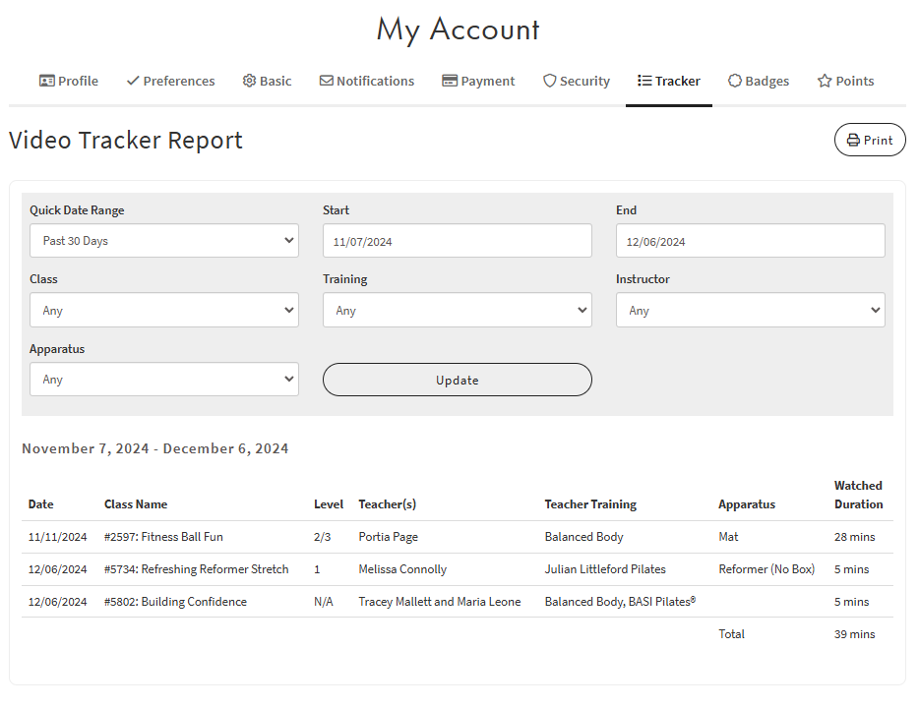Print the Video Tracker Report
Viewport: 919px width, 708px height.
(870, 140)
